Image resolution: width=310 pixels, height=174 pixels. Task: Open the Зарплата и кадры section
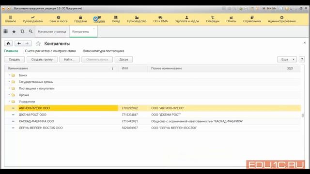coord(187,19)
